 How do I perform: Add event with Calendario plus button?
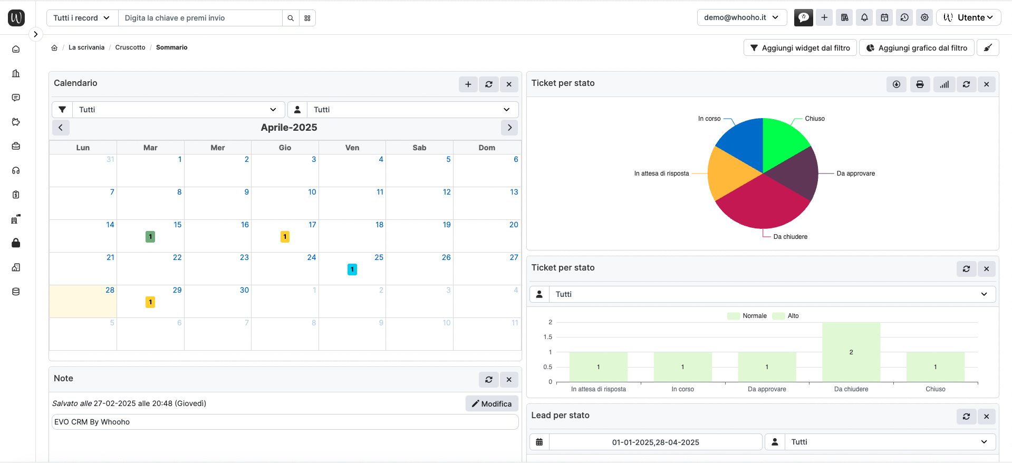click(x=468, y=84)
